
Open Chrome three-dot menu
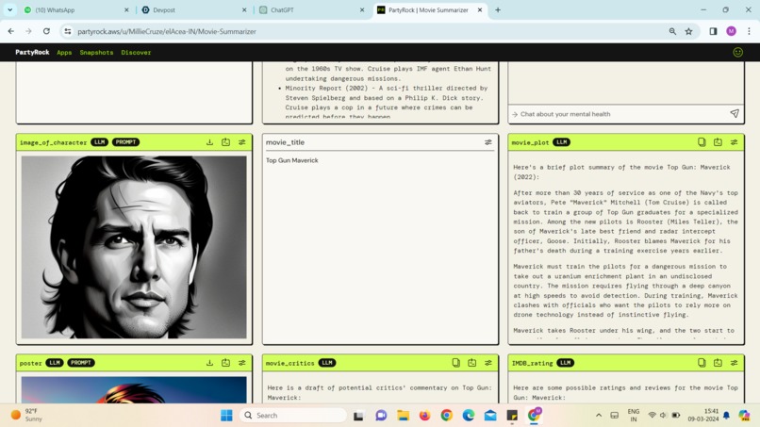pos(749,31)
